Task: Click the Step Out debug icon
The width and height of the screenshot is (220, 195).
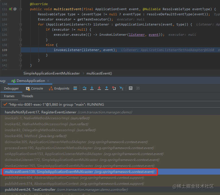Action: pyautogui.click(x=107, y=88)
